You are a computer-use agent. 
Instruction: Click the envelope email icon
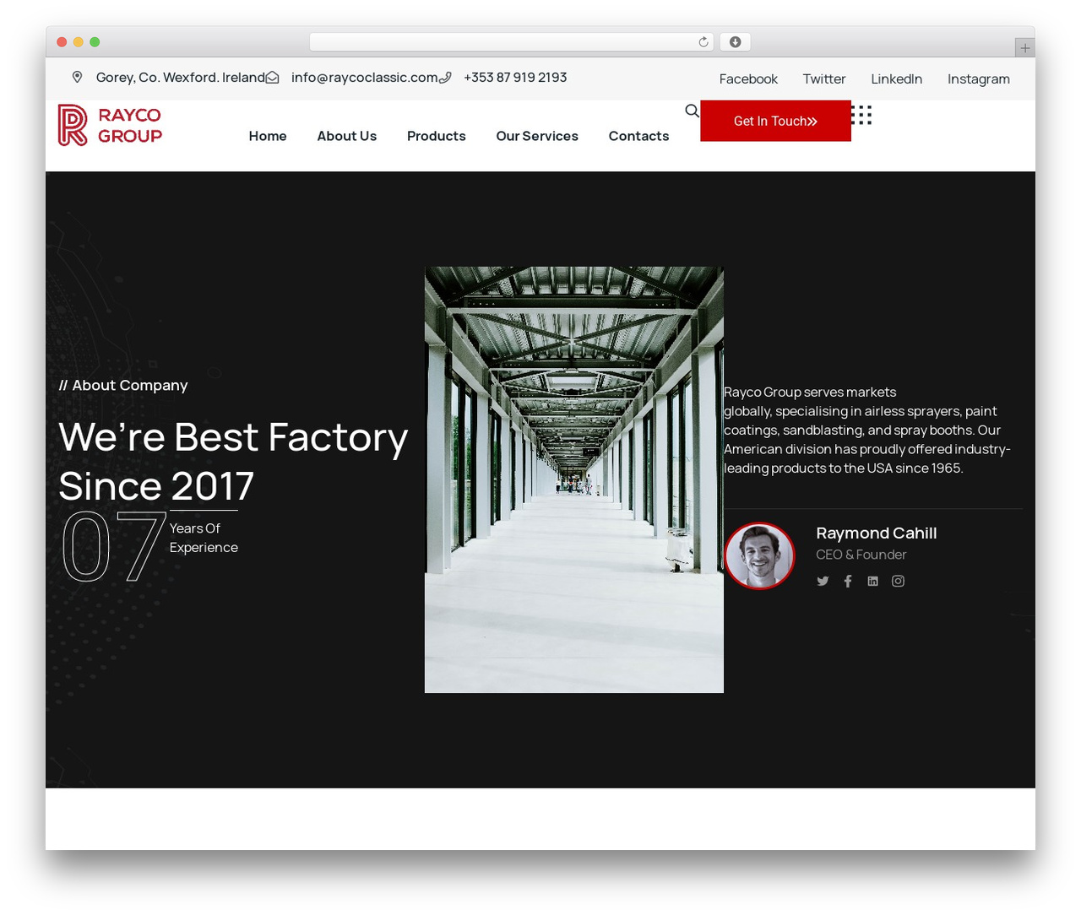(272, 78)
